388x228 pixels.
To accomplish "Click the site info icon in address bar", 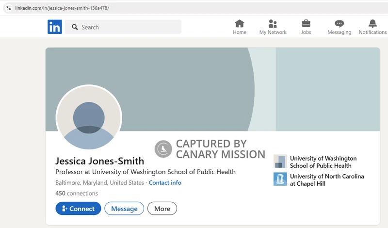I will pos(9,8).
